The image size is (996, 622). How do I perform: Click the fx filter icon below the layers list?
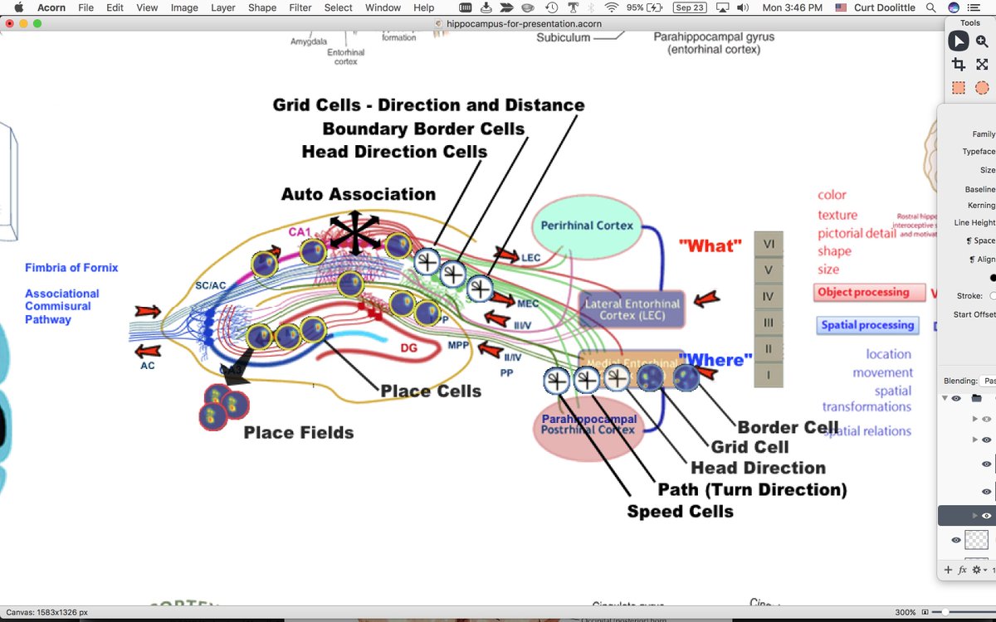(962, 570)
